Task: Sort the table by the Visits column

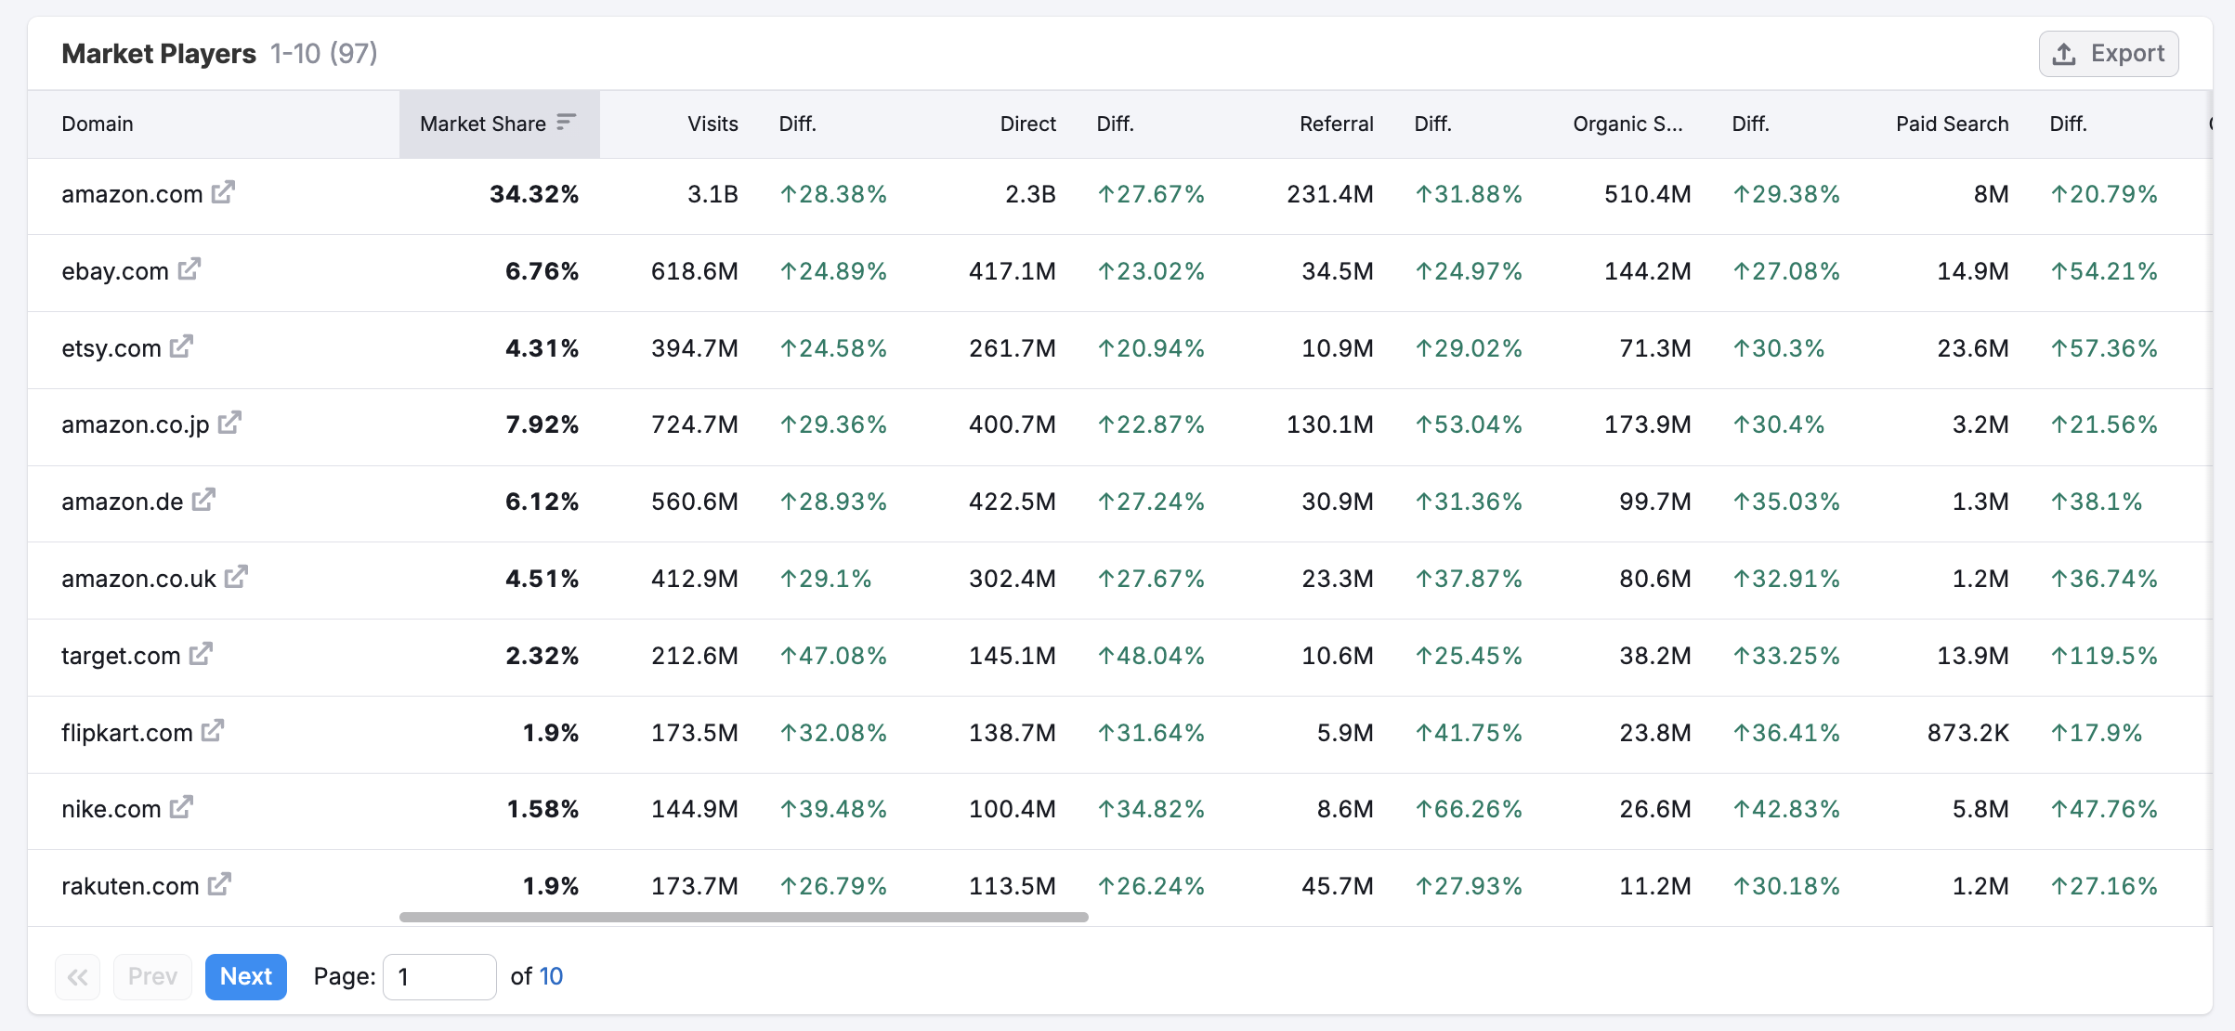Action: (x=712, y=123)
